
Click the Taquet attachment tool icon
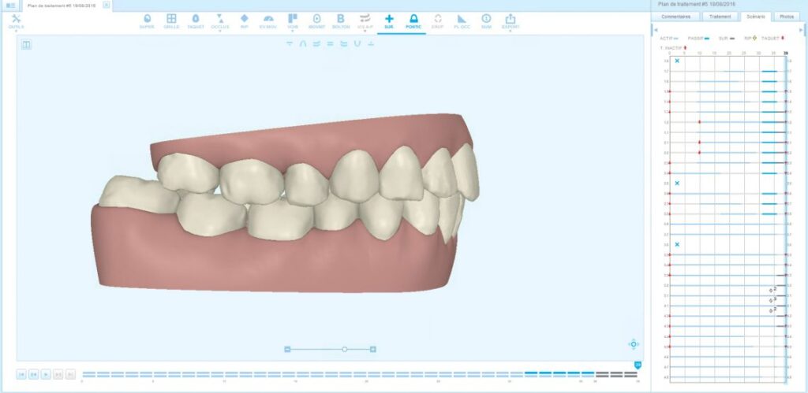coord(195,20)
